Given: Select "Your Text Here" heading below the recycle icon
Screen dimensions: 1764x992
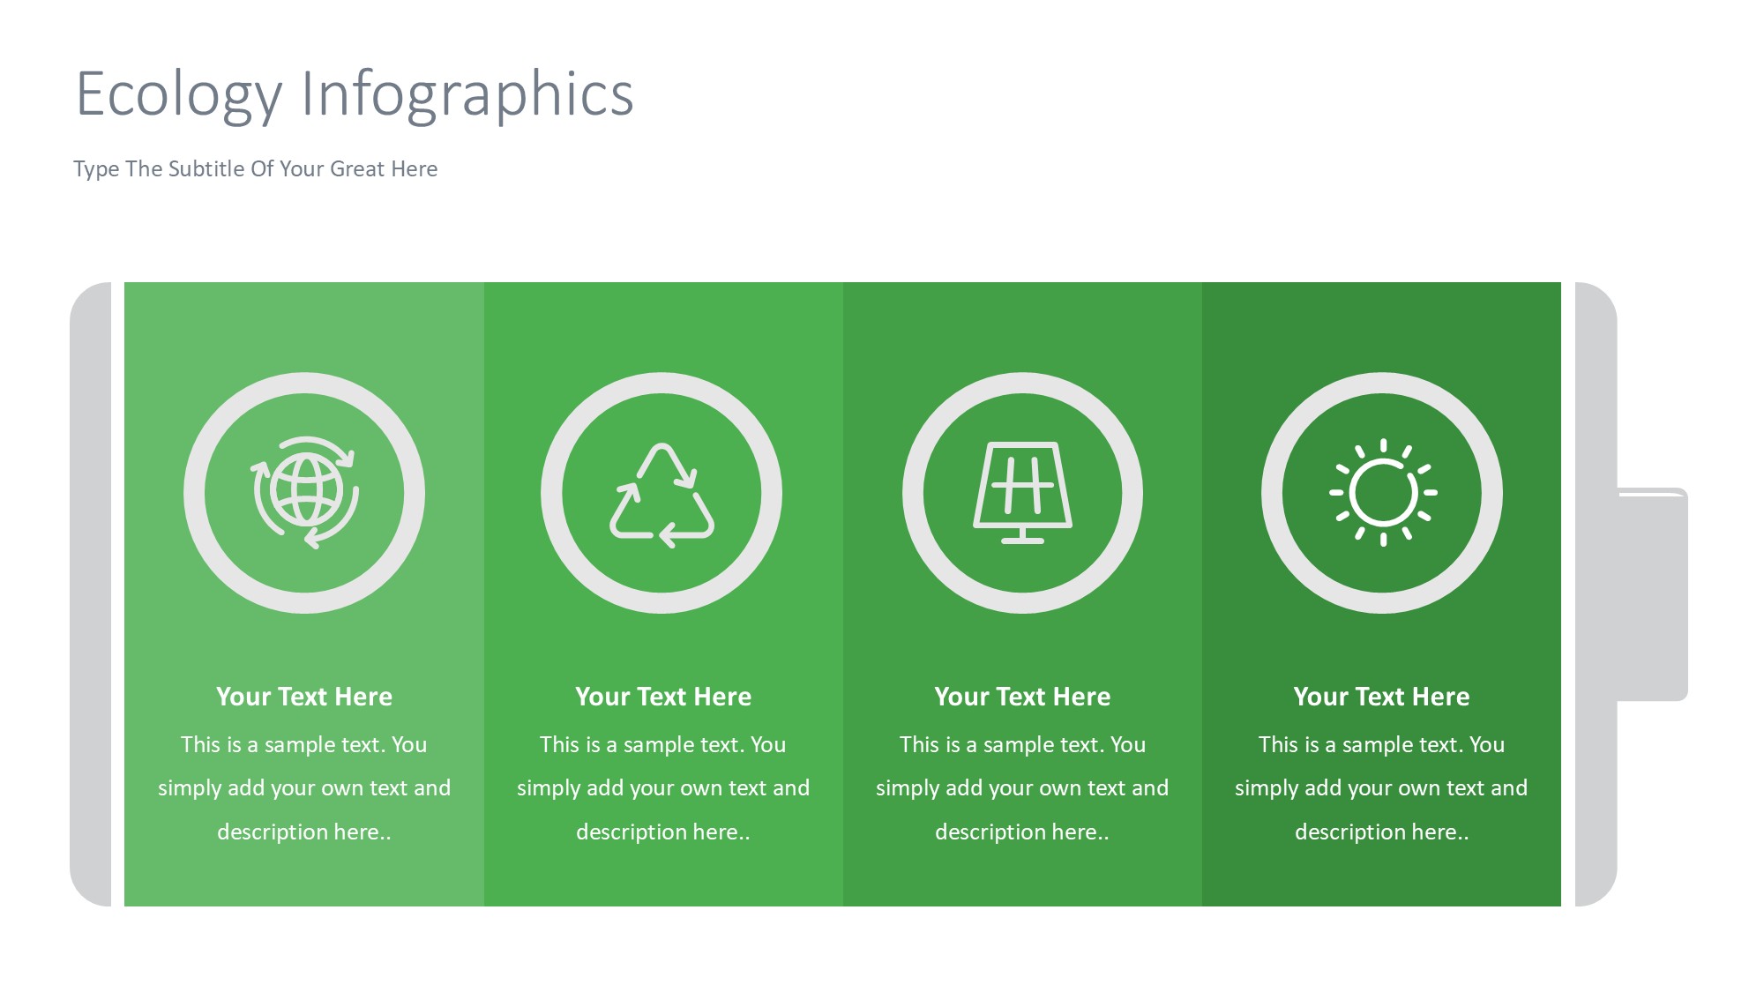Looking at the screenshot, I should coord(663,697).
